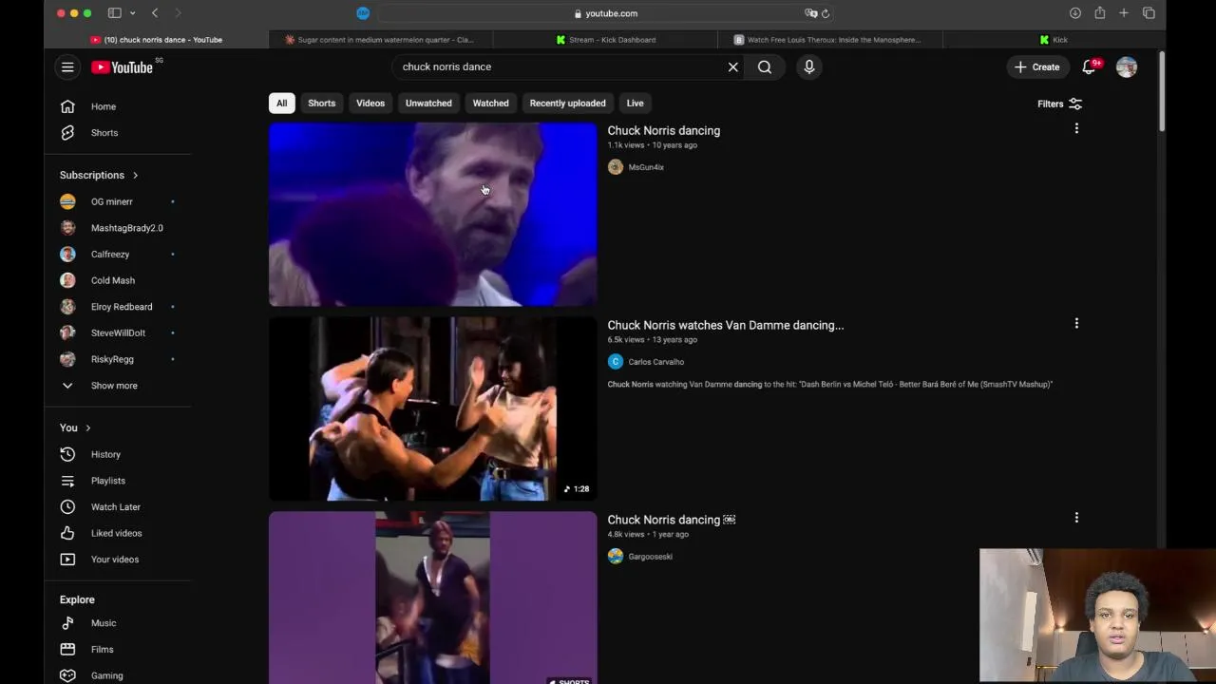Expand the You section chevron
Image resolution: width=1216 pixels, height=684 pixels.
(87, 427)
